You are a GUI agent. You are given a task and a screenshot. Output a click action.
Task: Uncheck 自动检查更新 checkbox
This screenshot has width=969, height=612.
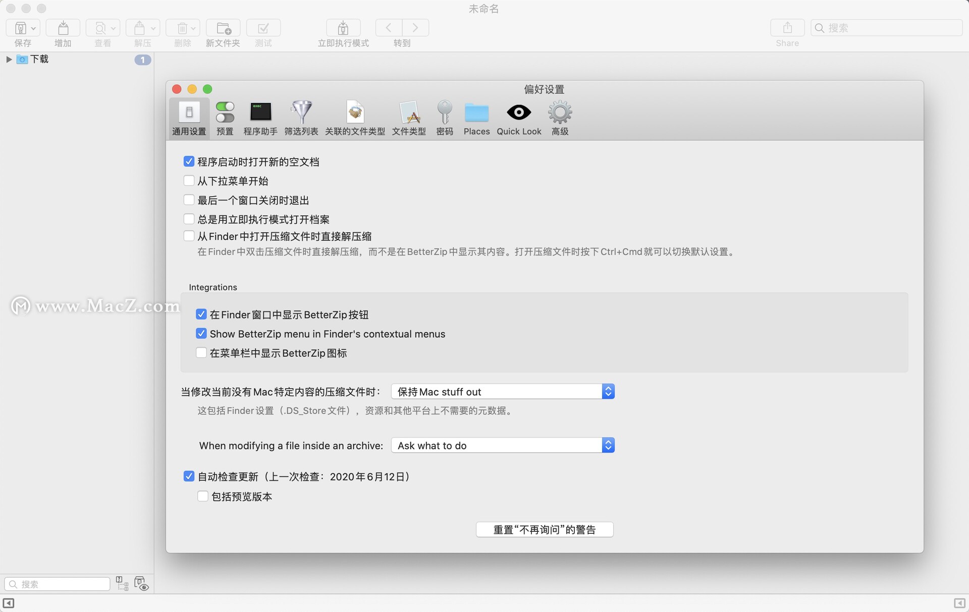[x=189, y=476]
